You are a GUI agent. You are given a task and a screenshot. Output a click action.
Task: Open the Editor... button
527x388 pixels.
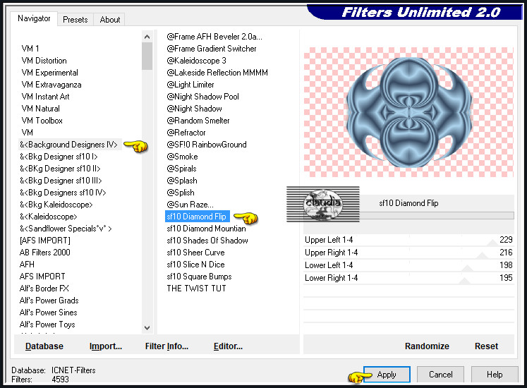point(228,346)
